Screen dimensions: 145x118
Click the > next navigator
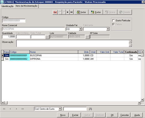pyautogui.click(x=16, y=109)
